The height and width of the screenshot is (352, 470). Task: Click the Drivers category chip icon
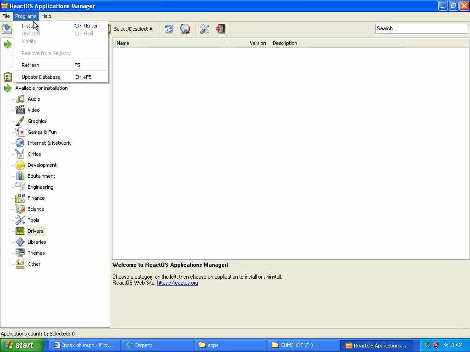click(20, 231)
